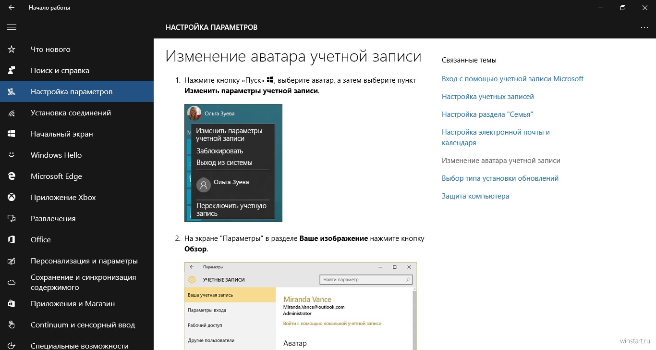Click the Start menu account screenshot image
Viewport: 656px width, 350px height.
(233, 163)
